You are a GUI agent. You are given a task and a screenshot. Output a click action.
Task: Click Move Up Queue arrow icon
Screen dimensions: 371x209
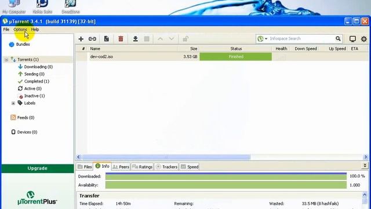pos(160,39)
